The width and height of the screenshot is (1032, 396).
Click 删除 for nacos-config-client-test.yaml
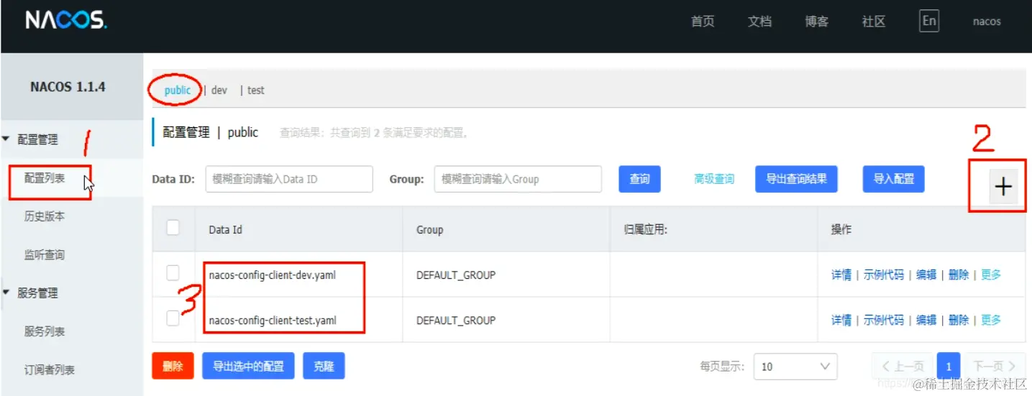(x=959, y=320)
